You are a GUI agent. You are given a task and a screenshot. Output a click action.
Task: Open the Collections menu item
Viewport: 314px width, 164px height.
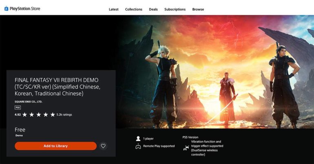click(134, 9)
